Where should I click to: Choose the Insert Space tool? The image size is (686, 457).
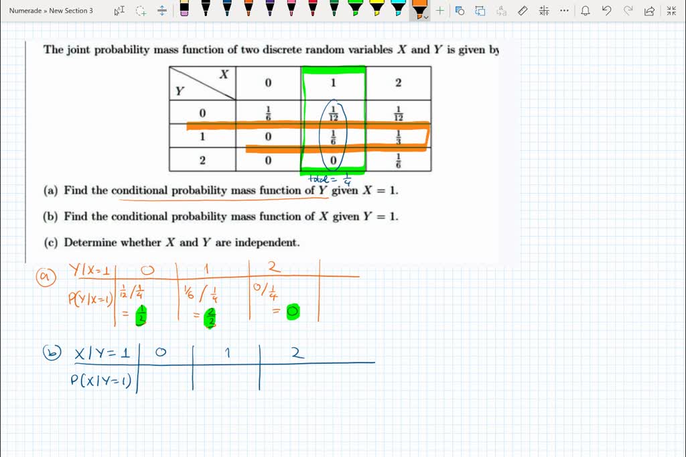(162, 11)
